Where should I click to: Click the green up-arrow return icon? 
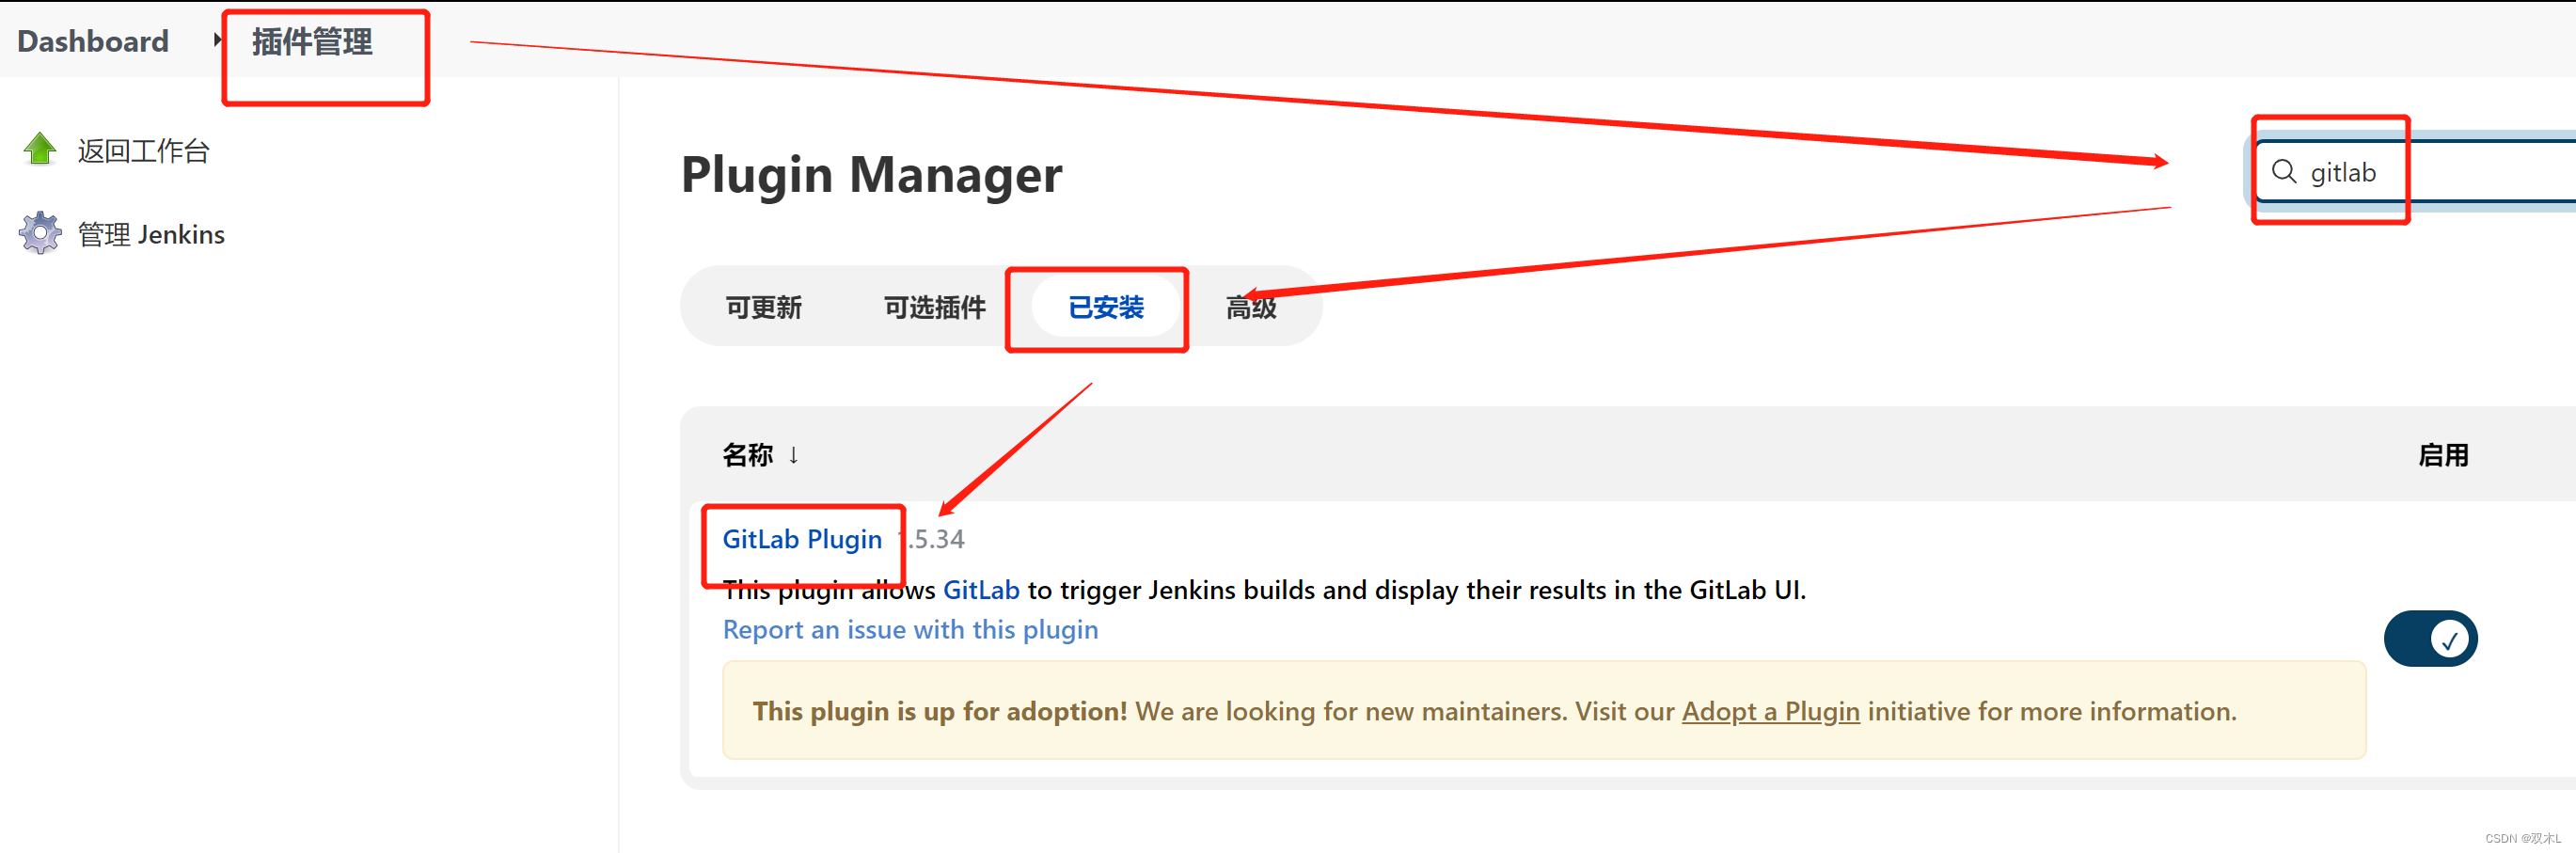pos(40,150)
